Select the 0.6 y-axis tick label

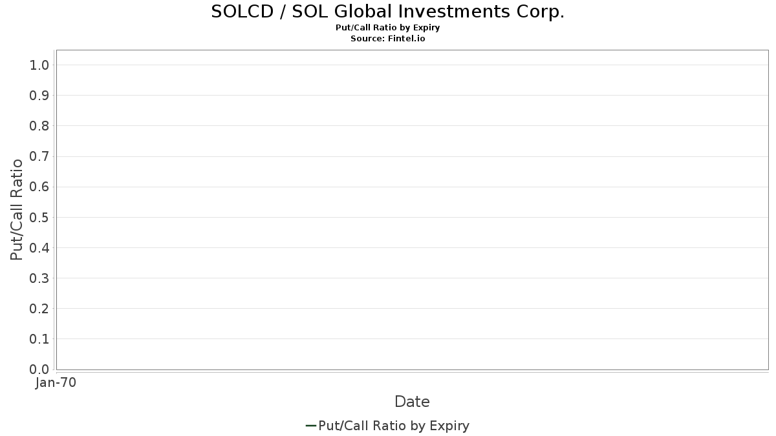click(x=39, y=187)
